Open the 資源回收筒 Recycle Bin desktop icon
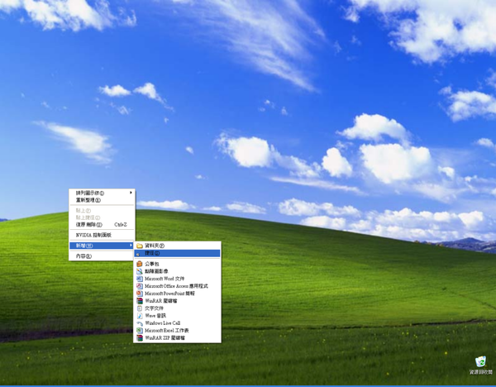 click(x=481, y=365)
